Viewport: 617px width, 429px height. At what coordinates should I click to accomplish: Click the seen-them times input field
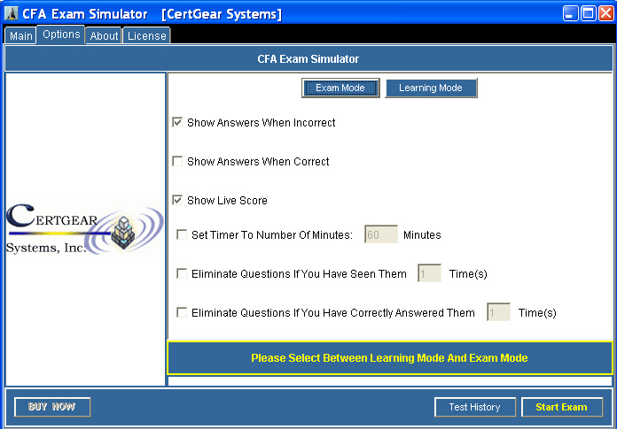429,272
